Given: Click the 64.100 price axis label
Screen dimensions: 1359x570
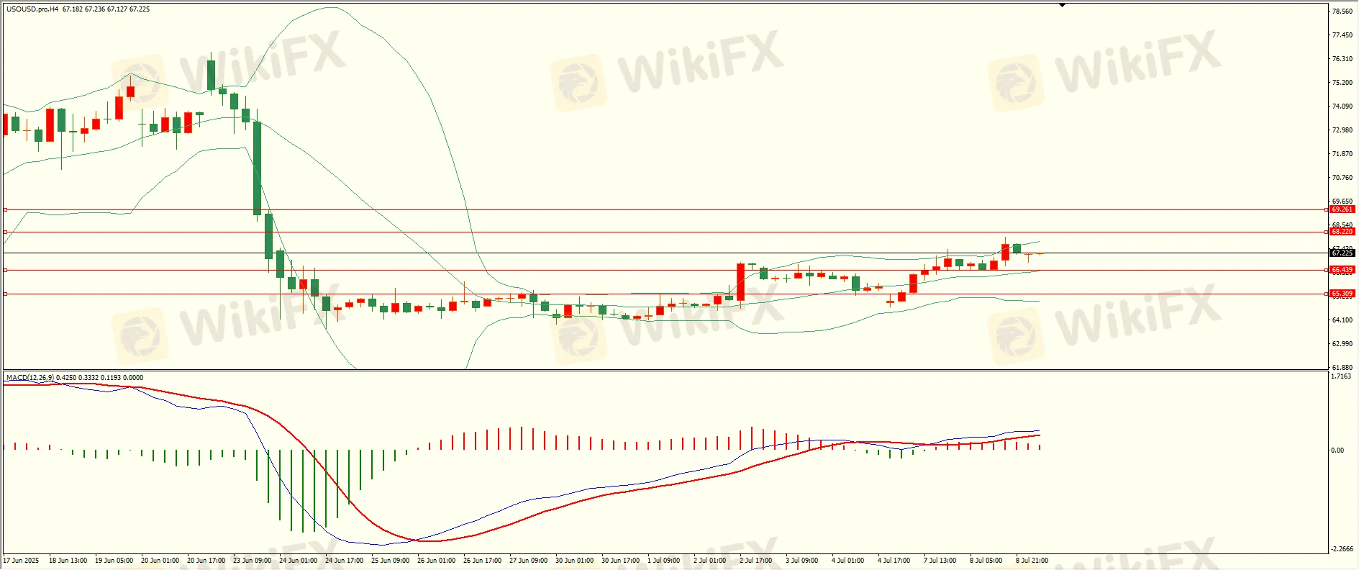Looking at the screenshot, I should [1342, 320].
